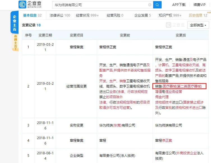Viewport: 211px width, 163px height.
Task: Clear the search box with the X icon
Action: [150, 5]
